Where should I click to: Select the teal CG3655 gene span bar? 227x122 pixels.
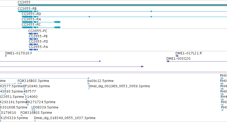pyautogui.click(x=122, y=5)
